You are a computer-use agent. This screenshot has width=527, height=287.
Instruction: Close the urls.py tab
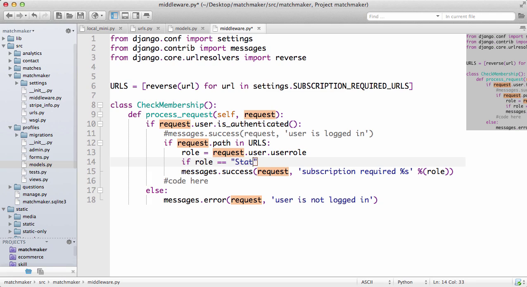pos(158,28)
